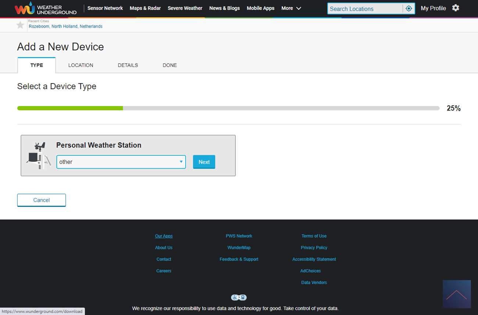Open the settings gear icon
Viewport: 478px width, 315px height.
(x=456, y=8)
